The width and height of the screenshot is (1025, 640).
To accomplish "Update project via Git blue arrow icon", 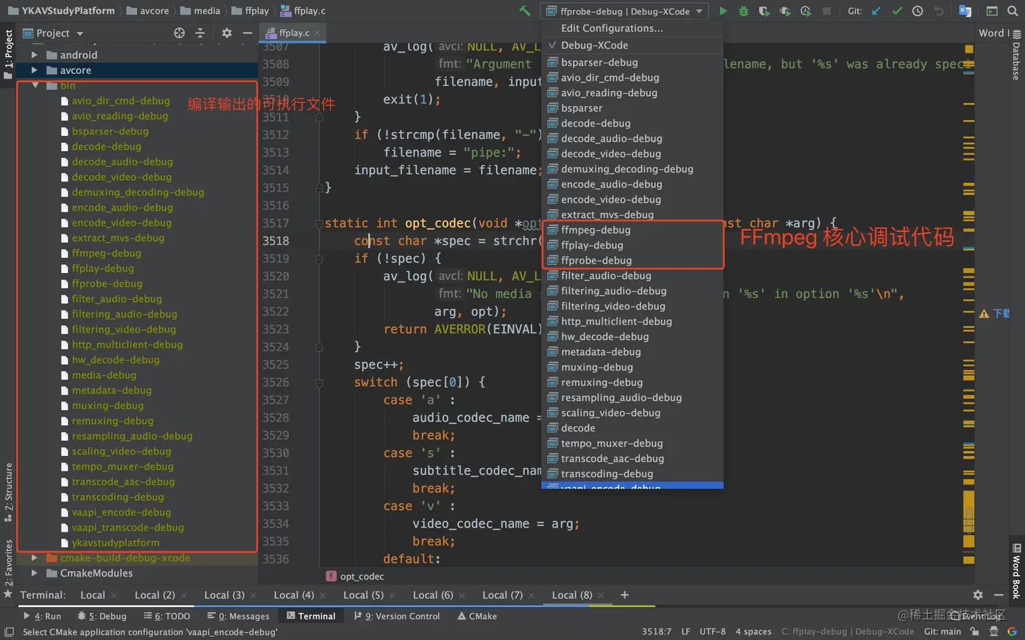I will (877, 11).
